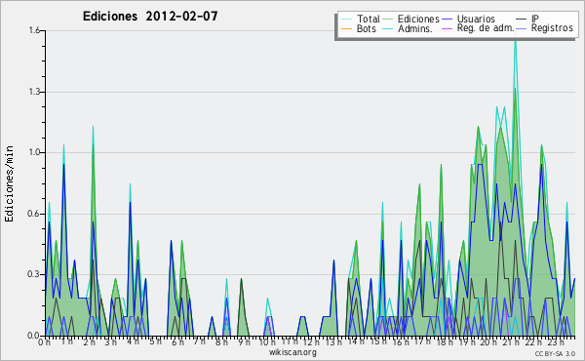Click the 1.6 value on vertical axis
The width and height of the screenshot is (585, 361).
tap(34, 30)
